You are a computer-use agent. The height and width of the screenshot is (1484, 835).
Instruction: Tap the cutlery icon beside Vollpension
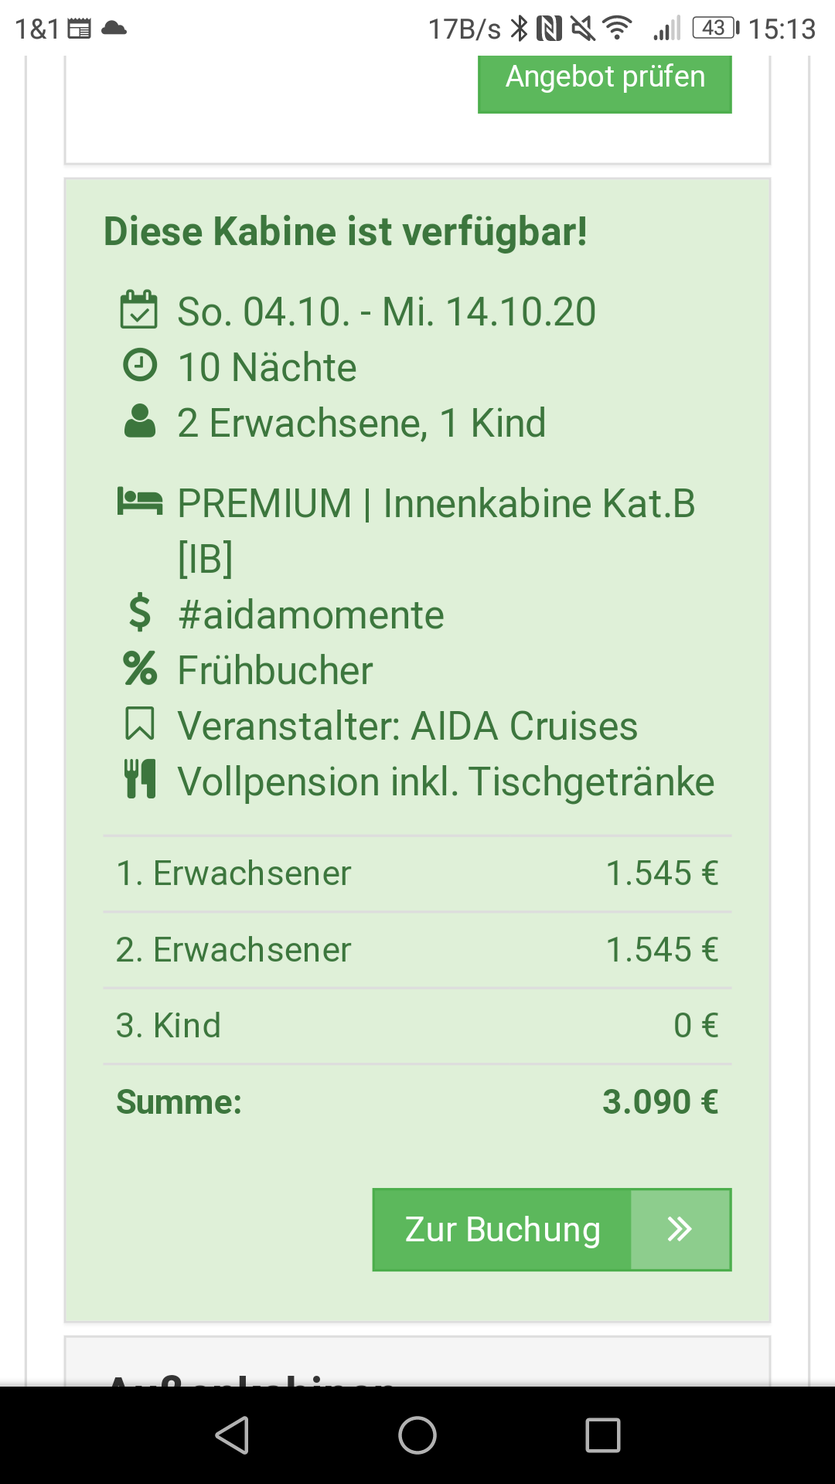pyautogui.click(x=140, y=779)
